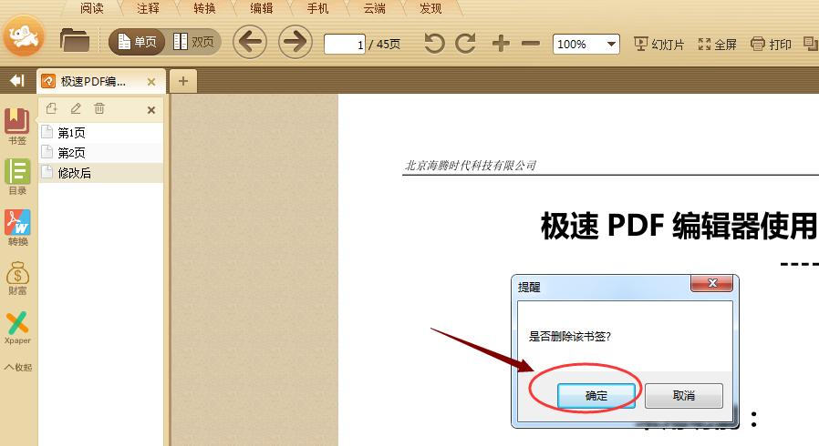
Task: Close the bookmark panel
Action: point(151,110)
